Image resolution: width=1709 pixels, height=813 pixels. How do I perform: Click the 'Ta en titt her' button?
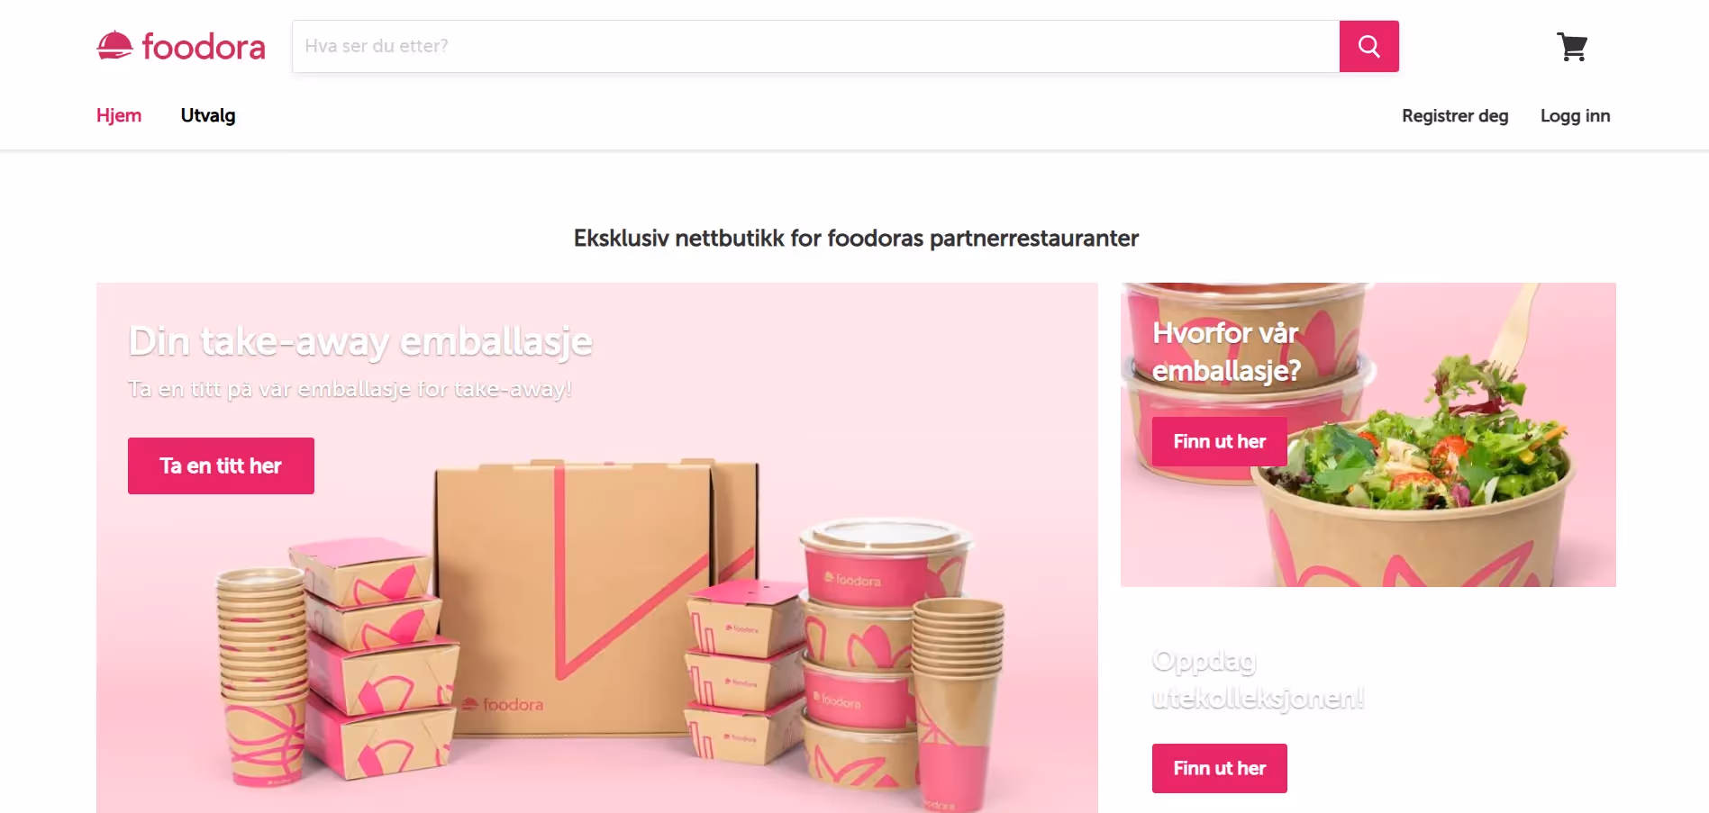click(x=221, y=465)
